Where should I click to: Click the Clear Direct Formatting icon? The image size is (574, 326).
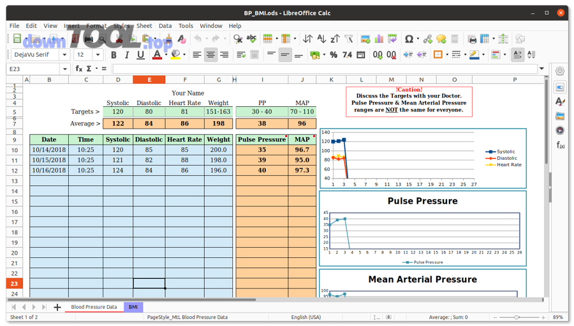[x=182, y=39]
